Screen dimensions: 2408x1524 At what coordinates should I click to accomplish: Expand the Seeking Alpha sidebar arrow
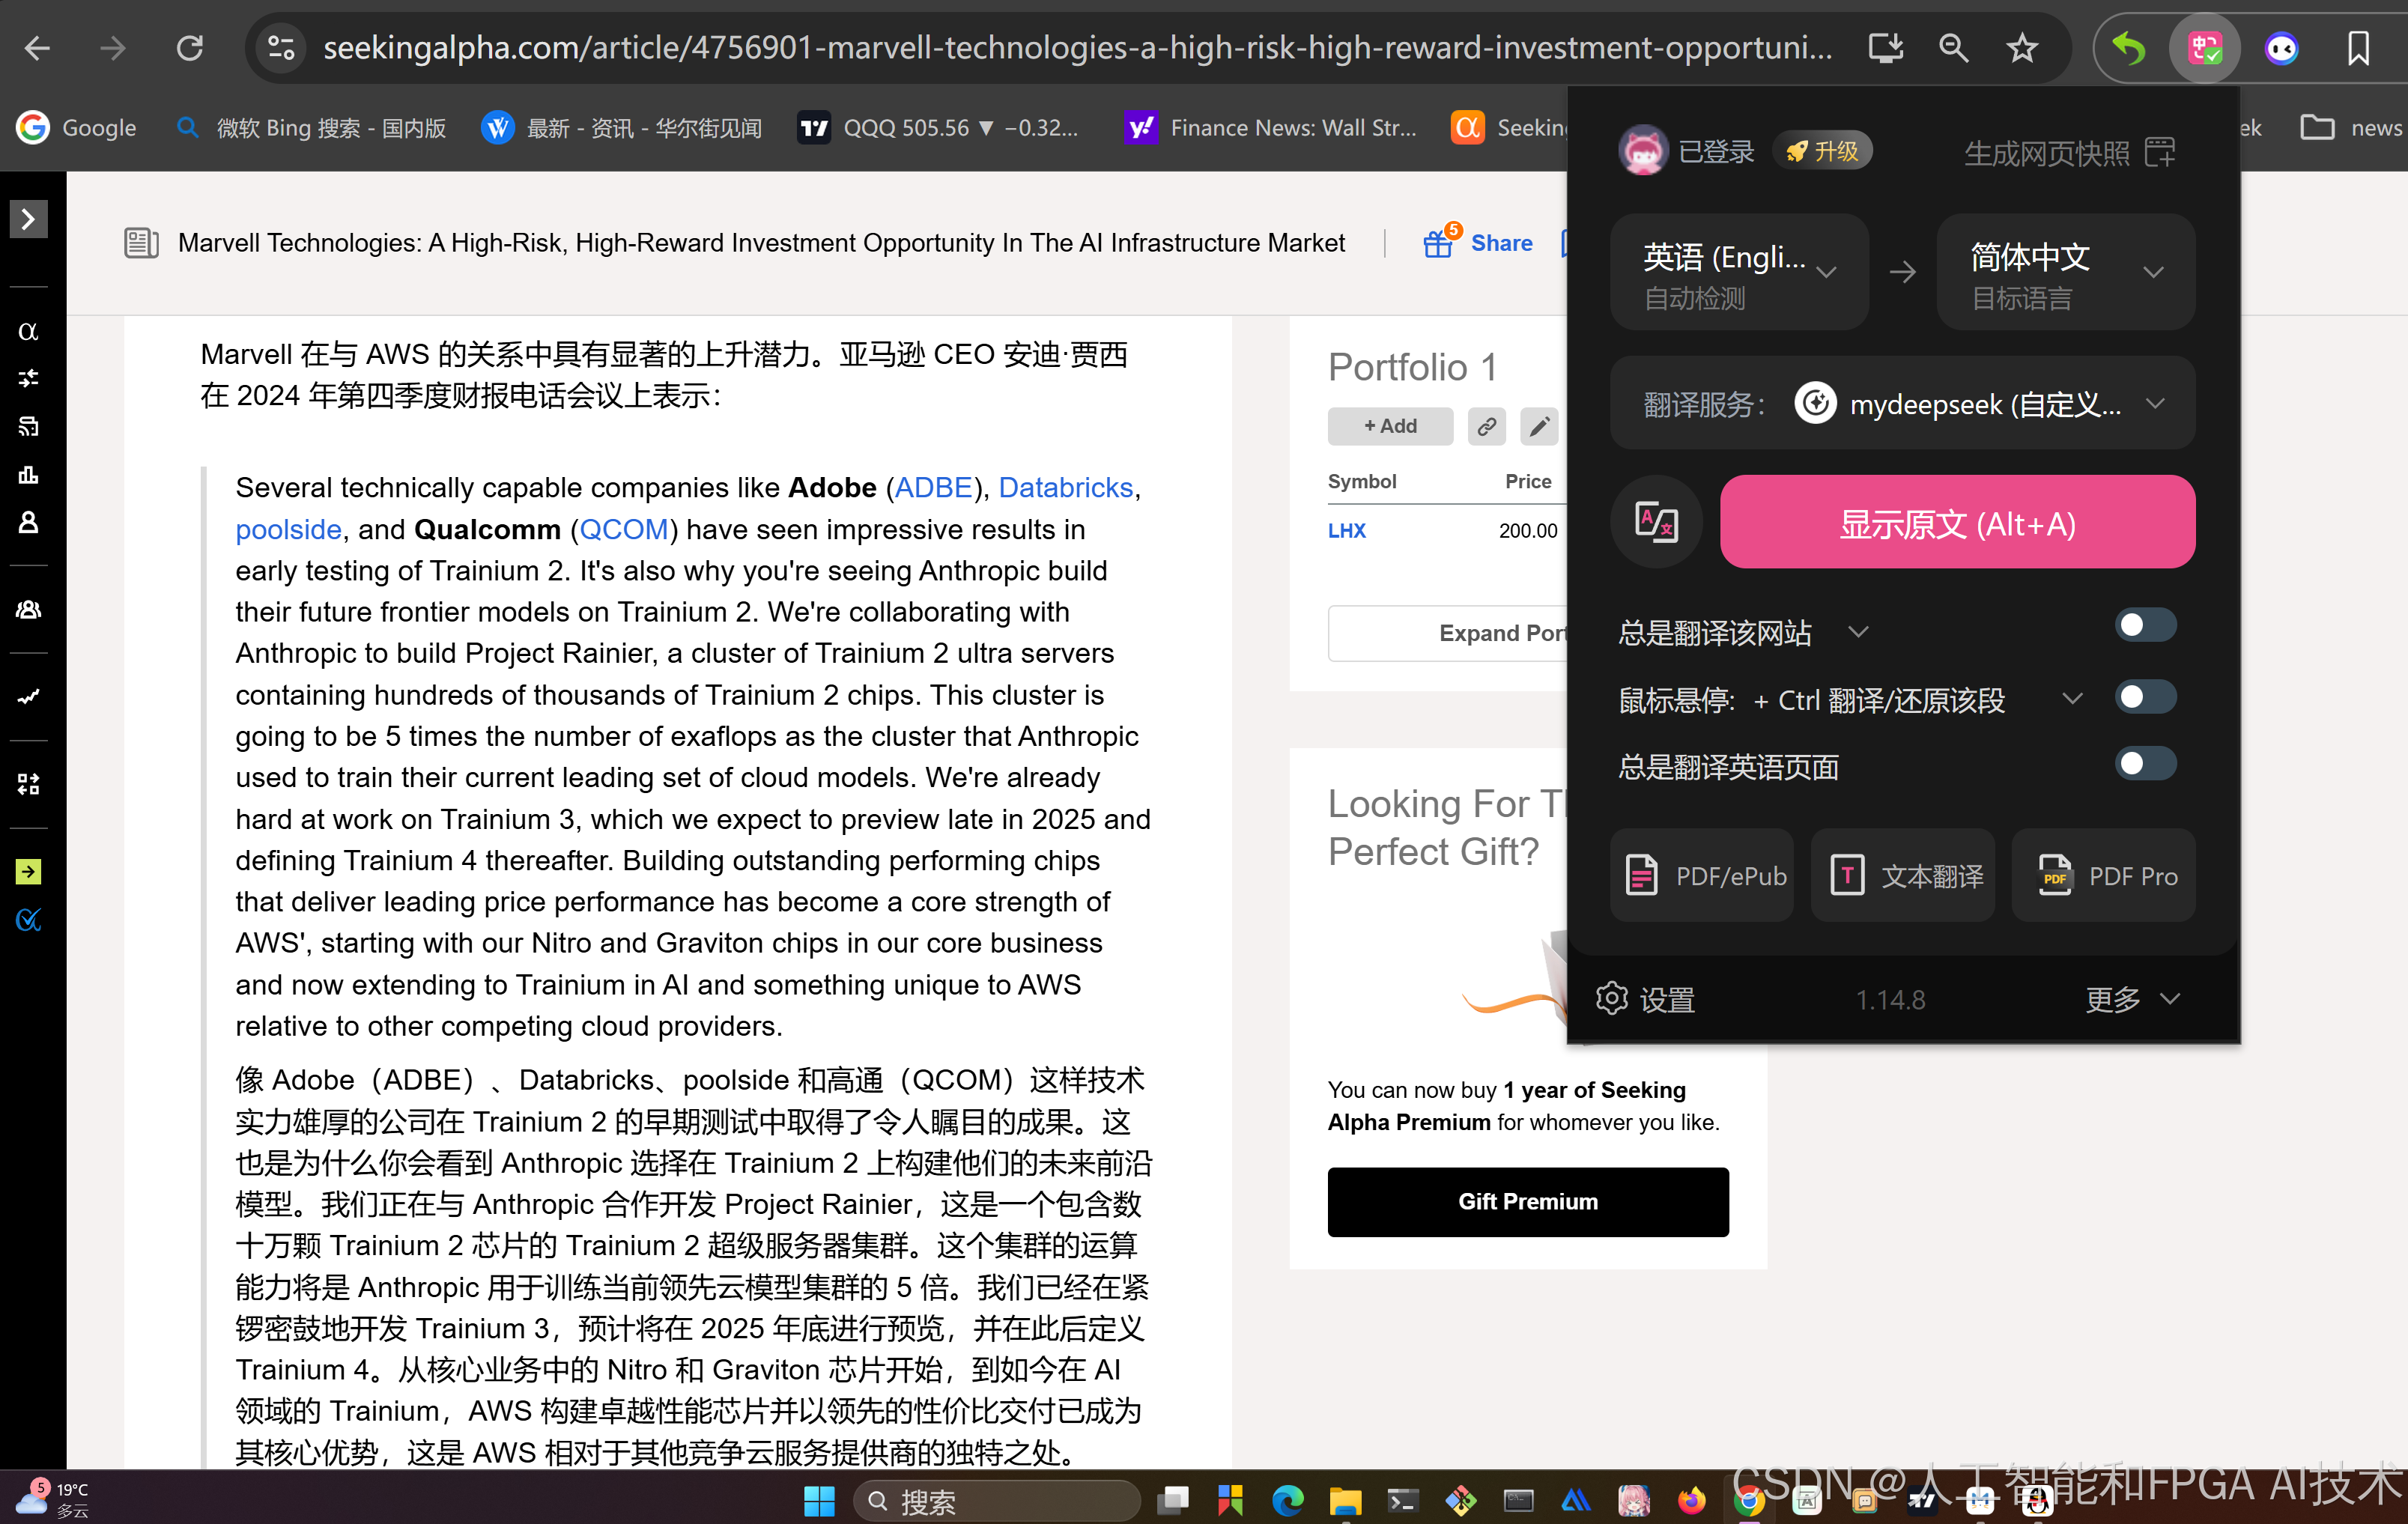(x=28, y=219)
